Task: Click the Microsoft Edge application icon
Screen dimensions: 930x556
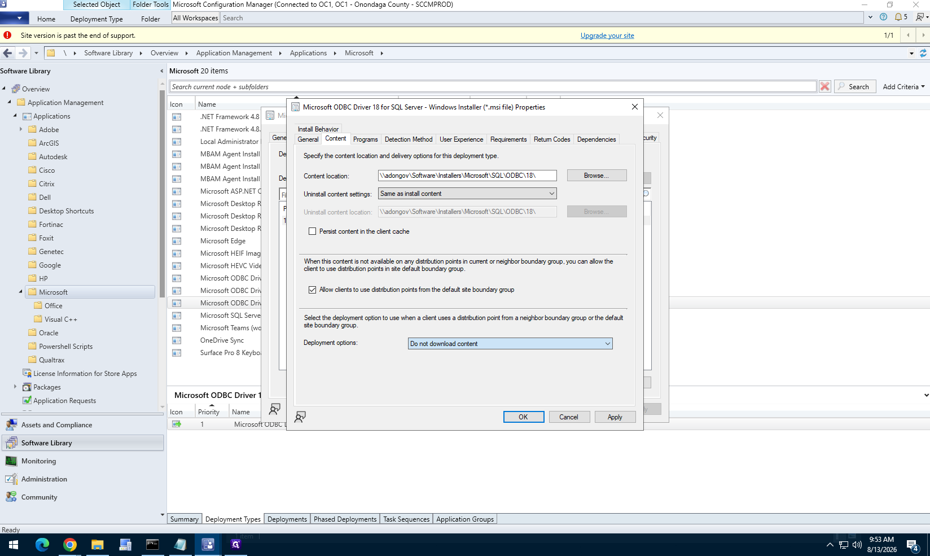Action: (x=177, y=241)
